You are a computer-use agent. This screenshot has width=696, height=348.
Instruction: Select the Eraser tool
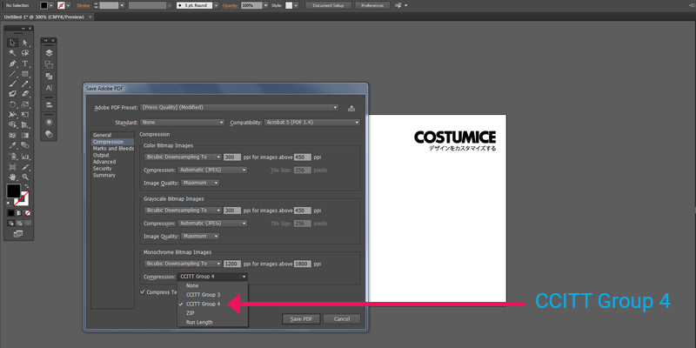(25, 94)
